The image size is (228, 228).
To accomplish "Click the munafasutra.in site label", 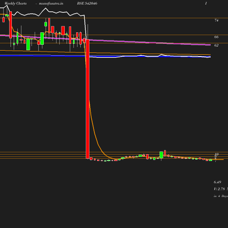I will coord(51,3).
